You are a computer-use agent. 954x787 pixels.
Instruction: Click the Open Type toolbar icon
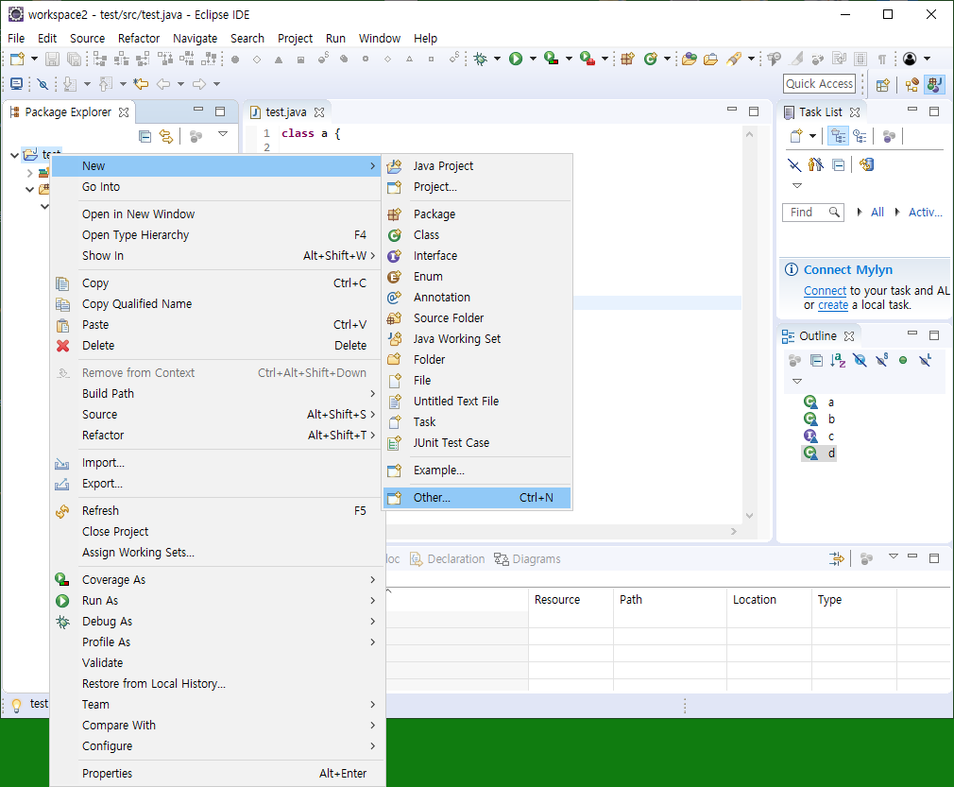(690, 59)
